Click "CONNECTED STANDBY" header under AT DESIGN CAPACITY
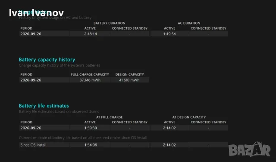 pyautogui.click(x=208, y=122)
